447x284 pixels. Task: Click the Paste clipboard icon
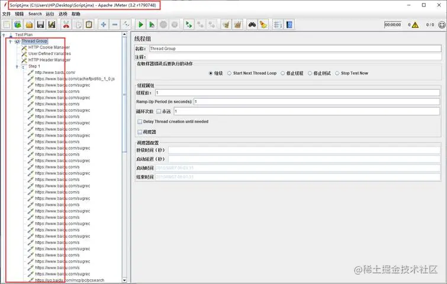coord(89,25)
